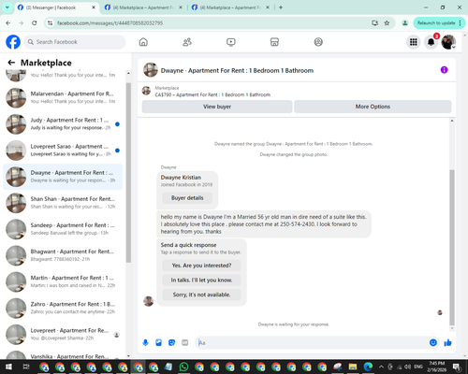This screenshot has height=374, width=468.
Task: Click the chat messages scrollbar
Action: tap(452, 248)
